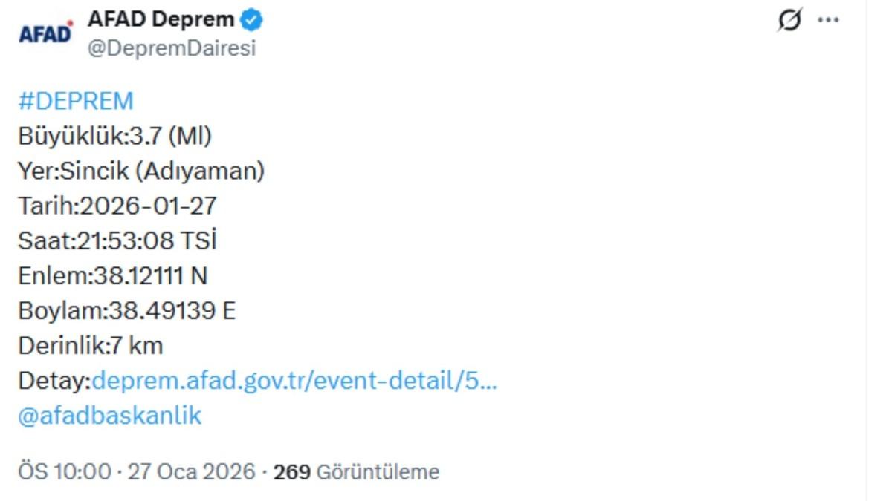
Task: Click the blue verified badge next to AFAD Deprem
Action: click(251, 20)
